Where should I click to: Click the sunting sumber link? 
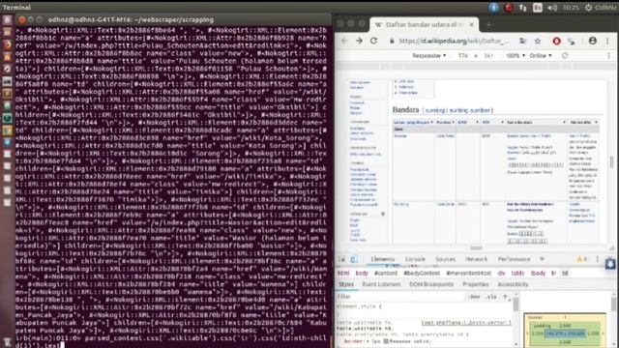470,110
